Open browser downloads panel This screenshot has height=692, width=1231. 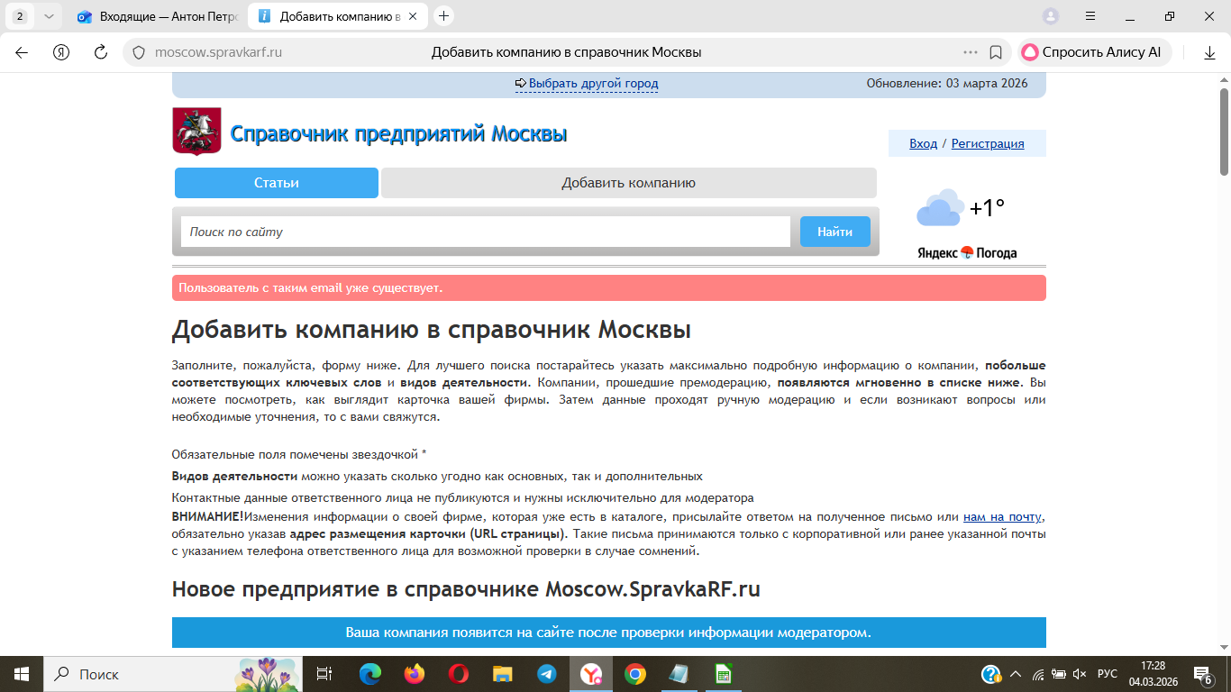click(1210, 52)
